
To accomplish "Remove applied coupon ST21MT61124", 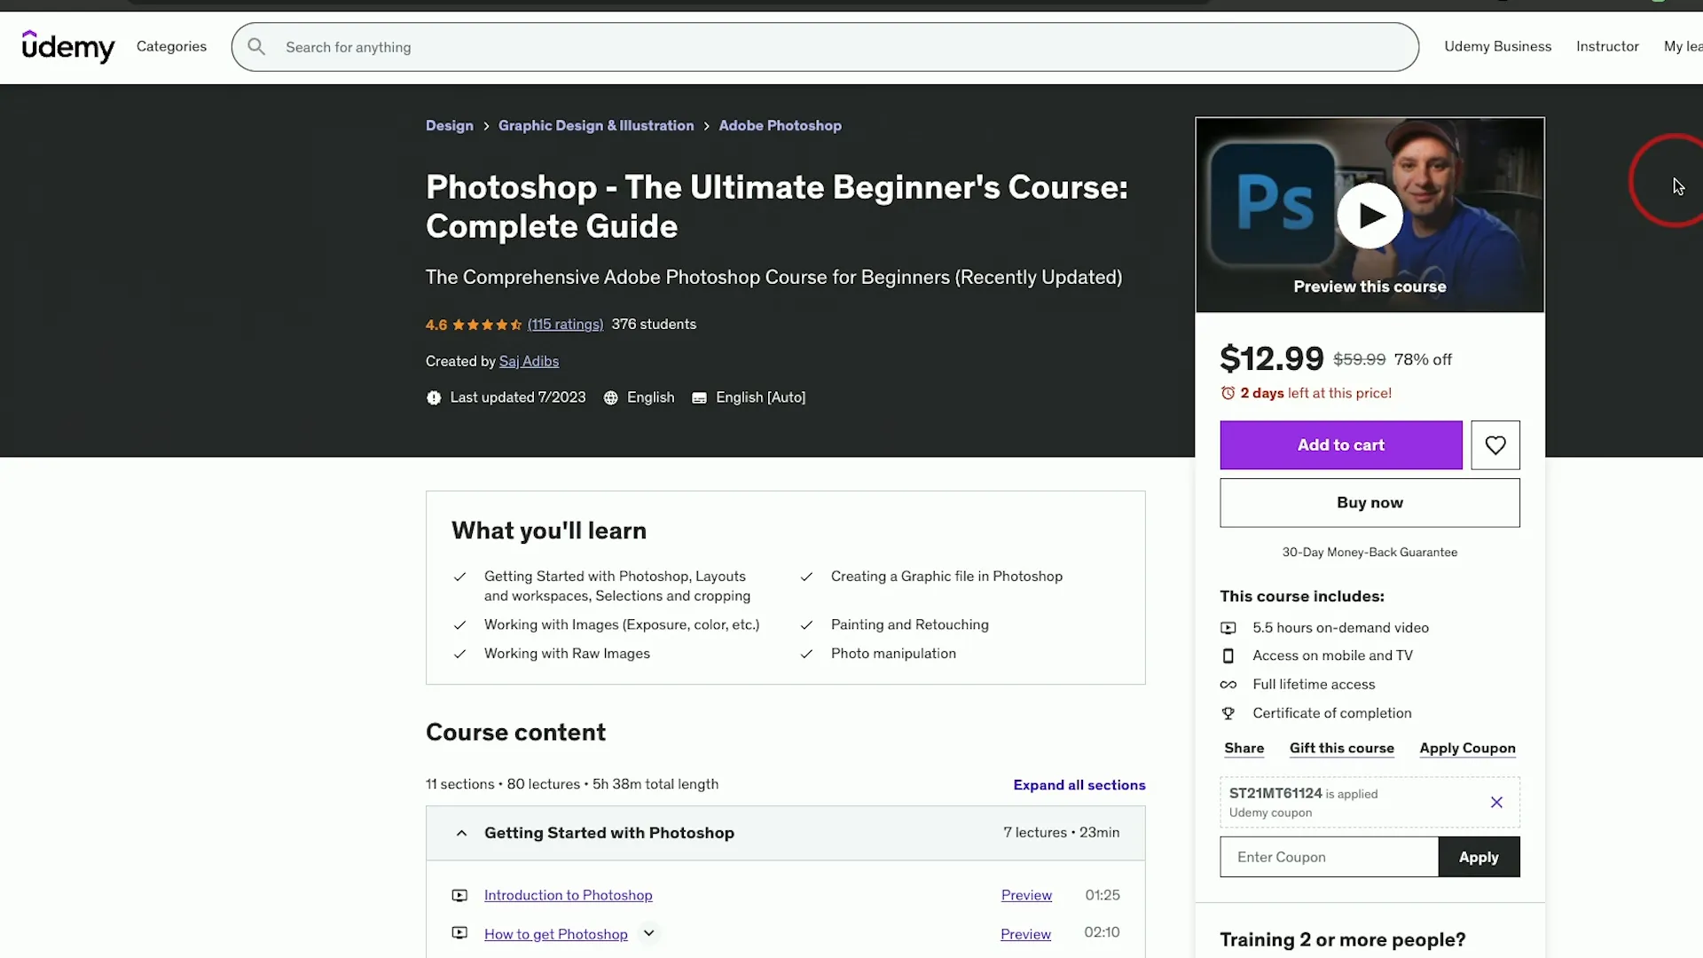I will tap(1496, 803).
